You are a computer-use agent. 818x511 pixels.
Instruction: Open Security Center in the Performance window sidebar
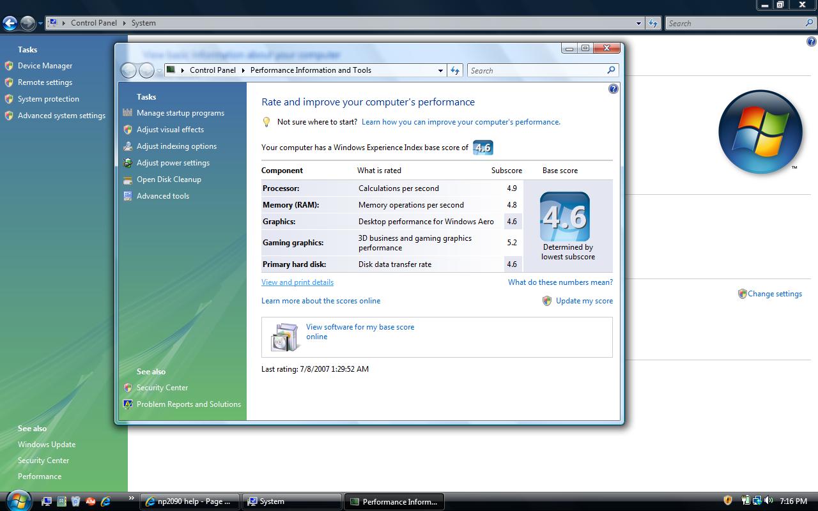pos(162,388)
